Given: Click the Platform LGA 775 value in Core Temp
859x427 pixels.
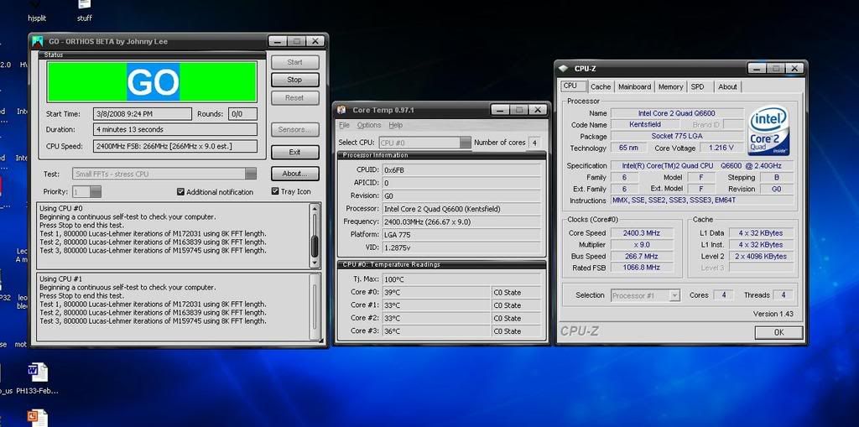Looking at the screenshot, I should tap(461, 235).
